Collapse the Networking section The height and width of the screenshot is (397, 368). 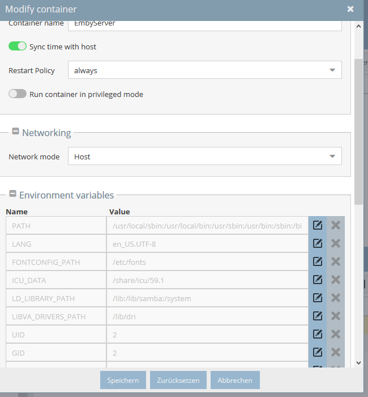[16, 131]
